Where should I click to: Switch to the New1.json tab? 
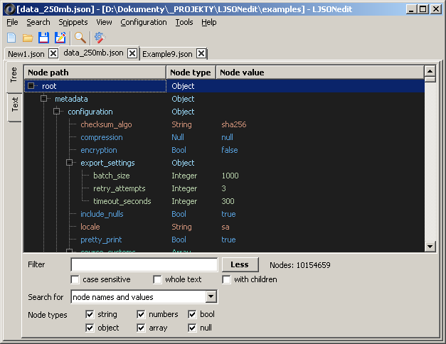26,54
